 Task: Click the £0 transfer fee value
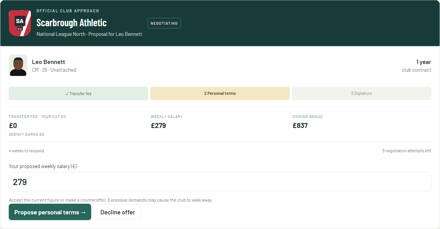pos(13,126)
